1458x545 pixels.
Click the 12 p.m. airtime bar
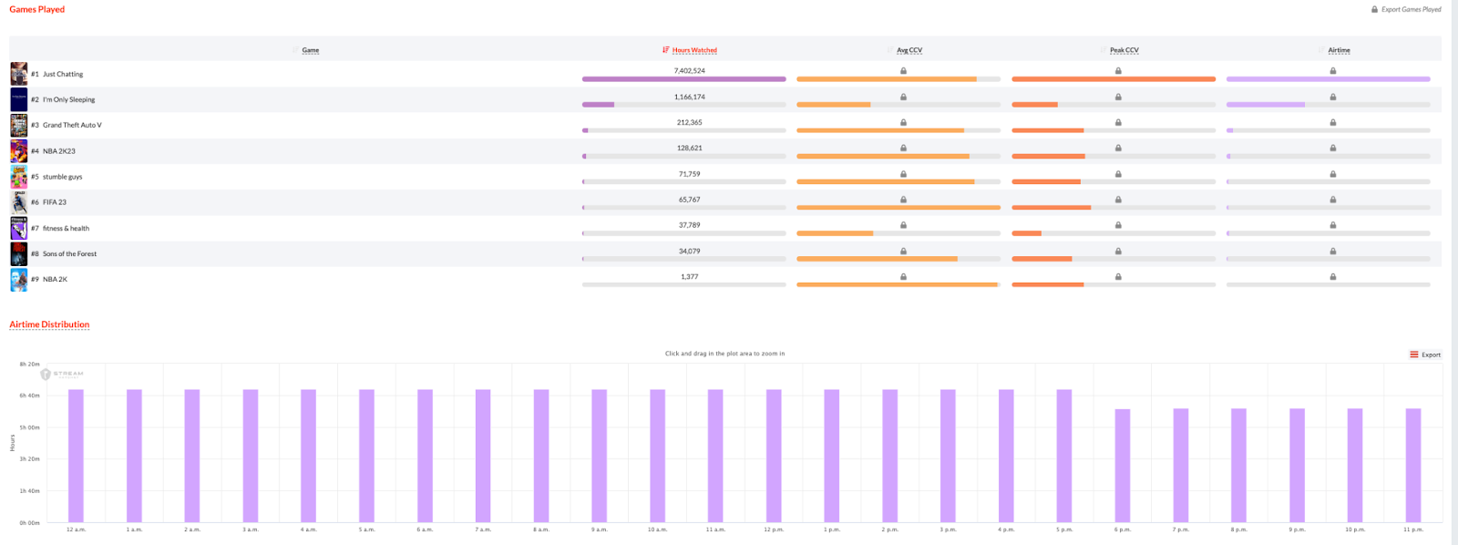point(774,456)
